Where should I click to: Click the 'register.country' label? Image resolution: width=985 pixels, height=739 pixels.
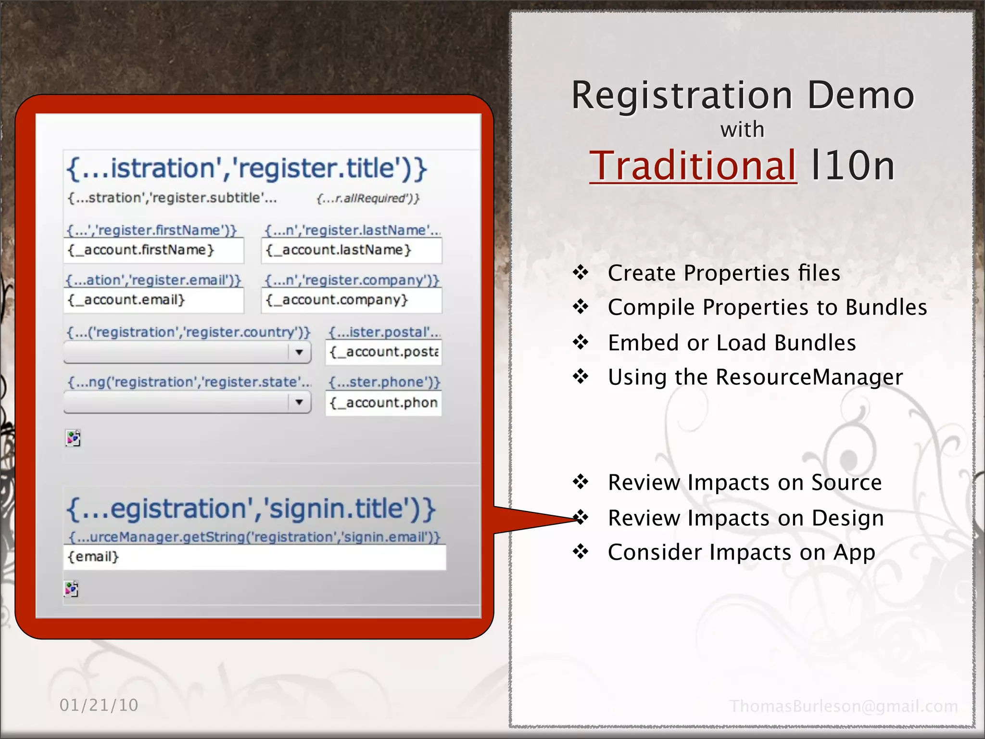point(189,332)
